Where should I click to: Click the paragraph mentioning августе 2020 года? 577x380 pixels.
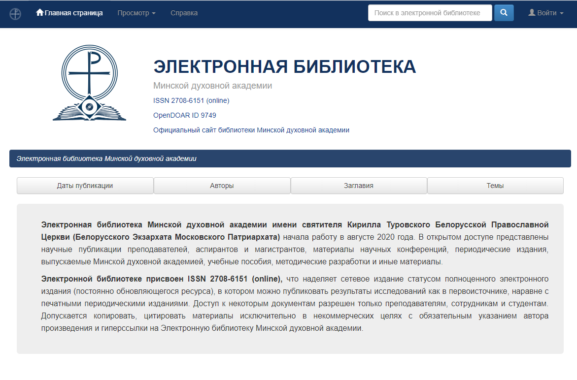click(x=295, y=243)
